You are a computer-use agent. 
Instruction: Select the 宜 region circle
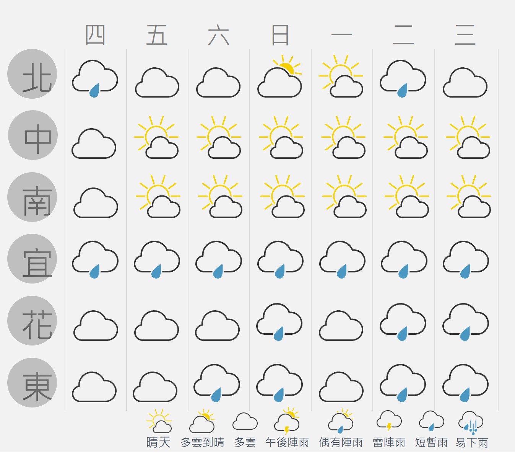click(x=32, y=259)
